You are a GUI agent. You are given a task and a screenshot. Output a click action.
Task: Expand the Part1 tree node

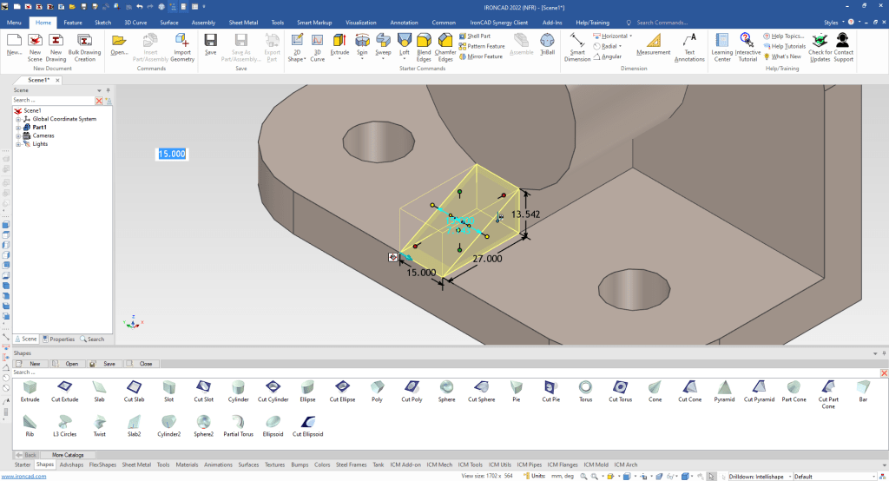coord(17,128)
